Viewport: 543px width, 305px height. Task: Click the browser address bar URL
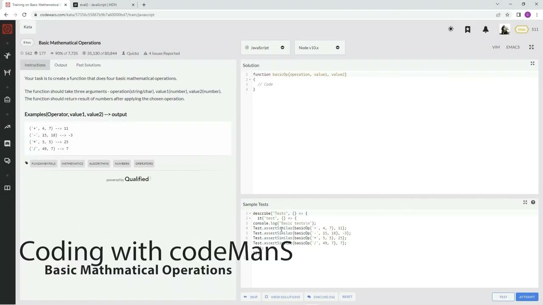[97, 15]
